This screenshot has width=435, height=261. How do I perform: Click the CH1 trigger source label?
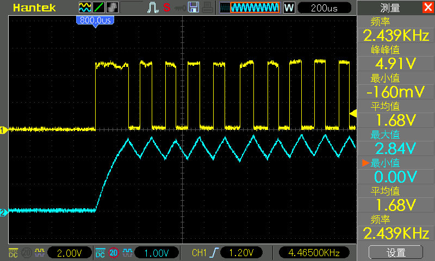click(199, 253)
